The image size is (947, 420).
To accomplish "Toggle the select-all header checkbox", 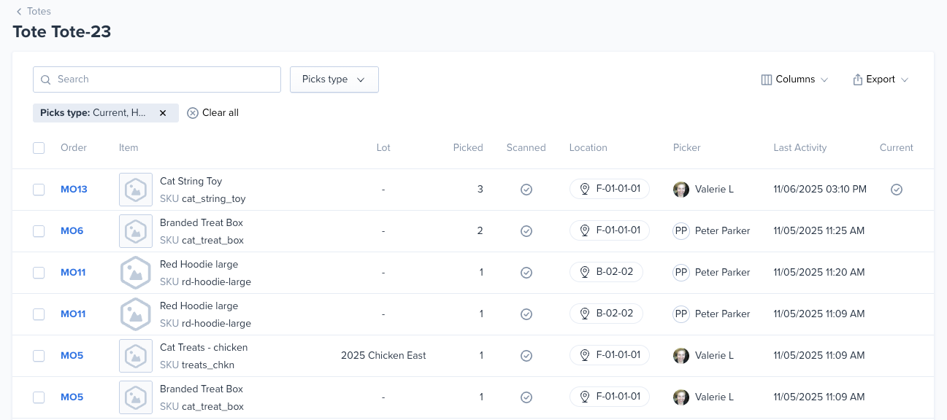I will [39, 148].
